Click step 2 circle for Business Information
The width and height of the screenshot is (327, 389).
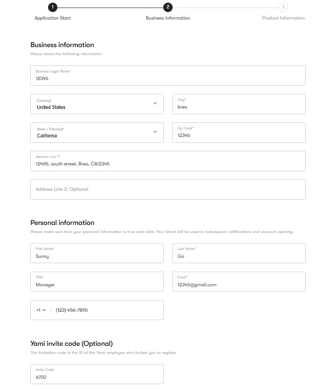click(168, 7)
